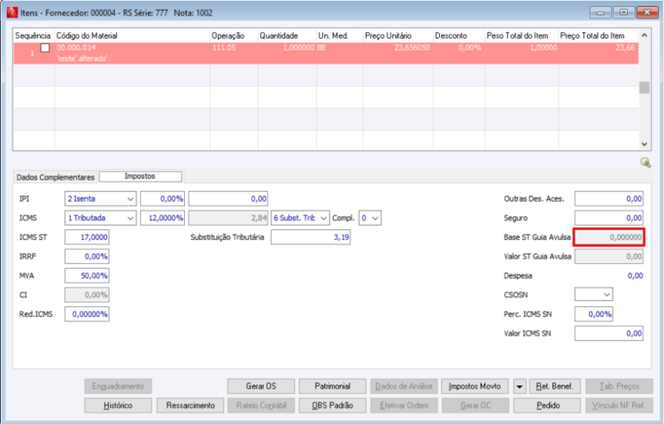Select the Impostos tab

coord(140,176)
